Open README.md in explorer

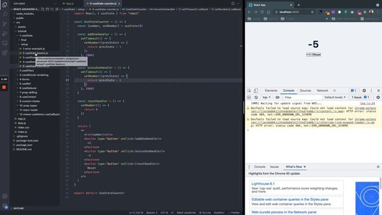pos(24,149)
